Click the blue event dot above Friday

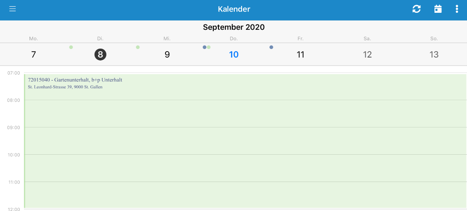271,47
